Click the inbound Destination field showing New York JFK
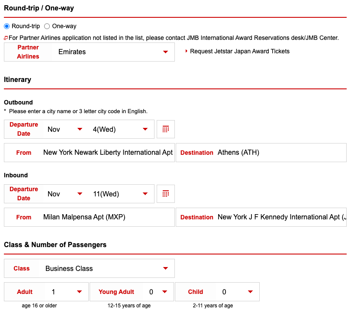The image size is (351, 313). pos(281,217)
